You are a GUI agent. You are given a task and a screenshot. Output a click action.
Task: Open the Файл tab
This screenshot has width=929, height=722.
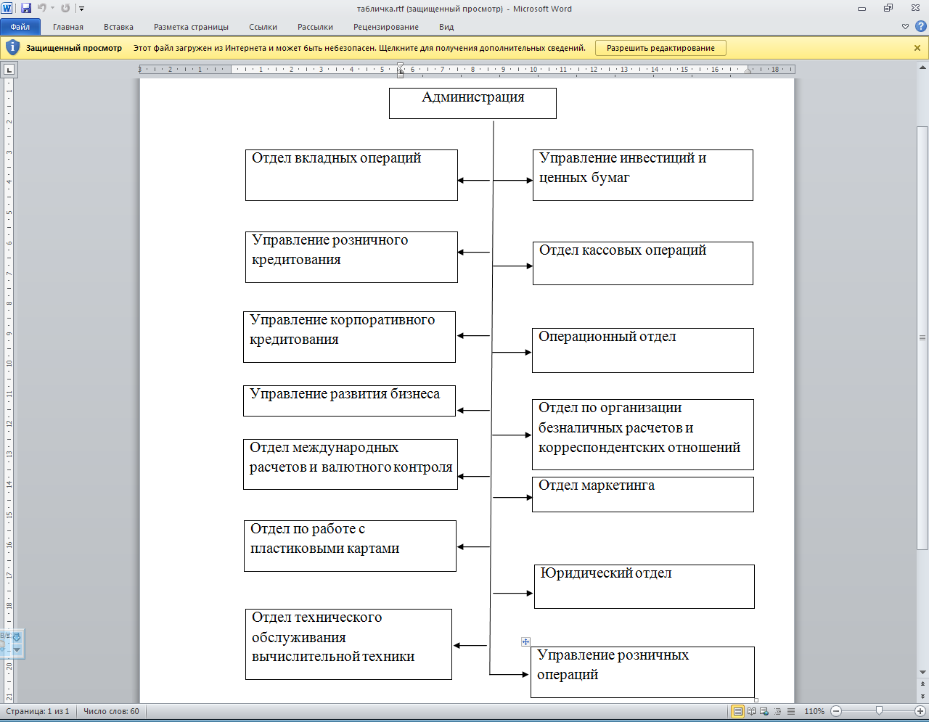(x=20, y=27)
